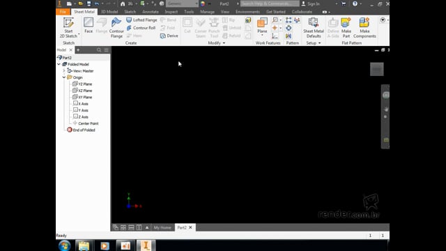The width and height of the screenshot is (446, 251).
Task: Select XZ Plane in the browser
Action: [x=82, y=91]
